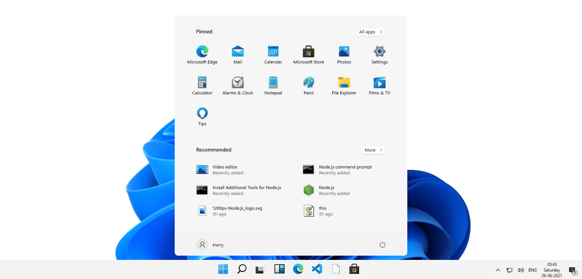Open the Microsoft Store
Screen dimensions: 582x279
pyautogui.click(x=308, y=51)
